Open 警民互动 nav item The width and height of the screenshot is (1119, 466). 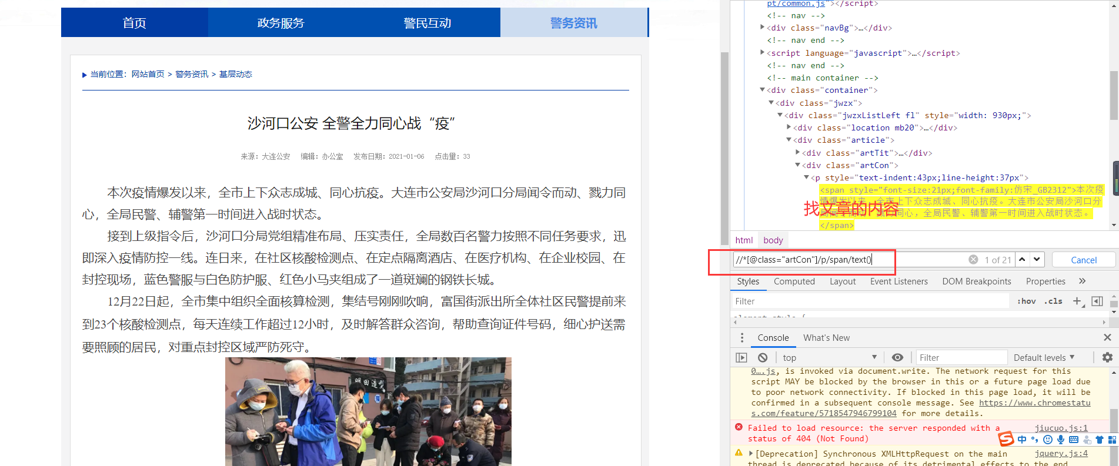427,22
